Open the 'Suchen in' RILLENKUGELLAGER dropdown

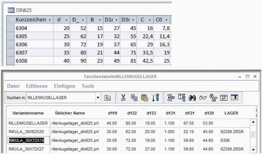click(98, 97)
